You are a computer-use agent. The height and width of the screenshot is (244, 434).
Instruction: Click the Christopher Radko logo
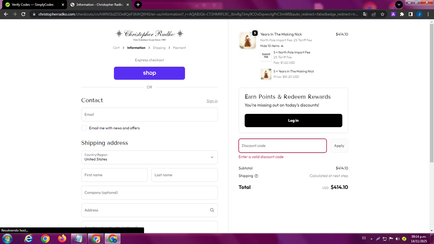click(x=150, y=35)
